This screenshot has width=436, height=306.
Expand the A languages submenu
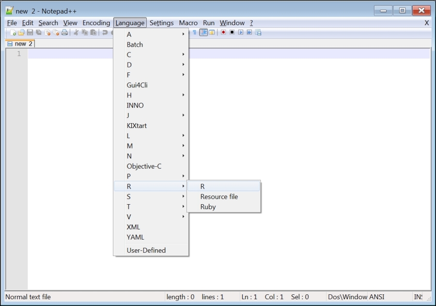pyautogui.click(x=151, y=34)
